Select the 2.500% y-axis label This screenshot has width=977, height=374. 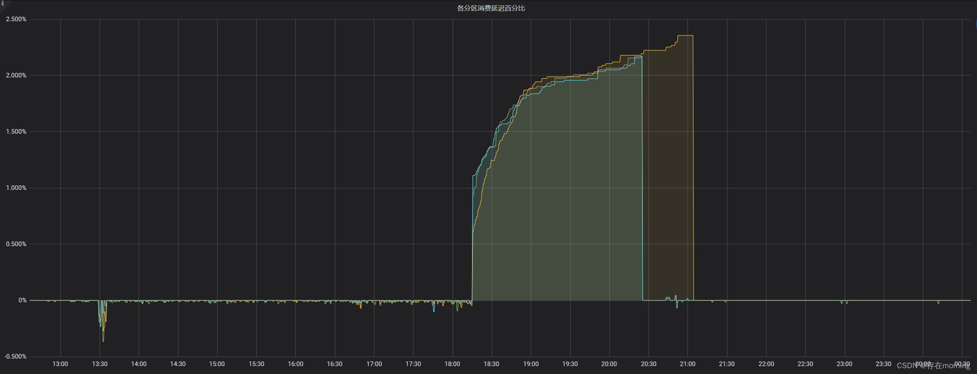(16, 19)
